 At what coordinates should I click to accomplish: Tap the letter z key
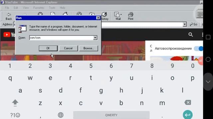[x=40, y=103]
